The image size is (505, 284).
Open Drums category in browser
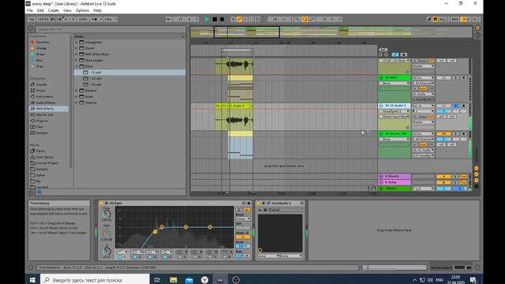tap(41, 91)
